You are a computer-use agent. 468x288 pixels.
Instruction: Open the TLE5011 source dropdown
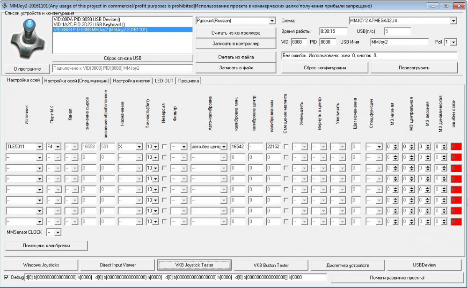point(39,147)
